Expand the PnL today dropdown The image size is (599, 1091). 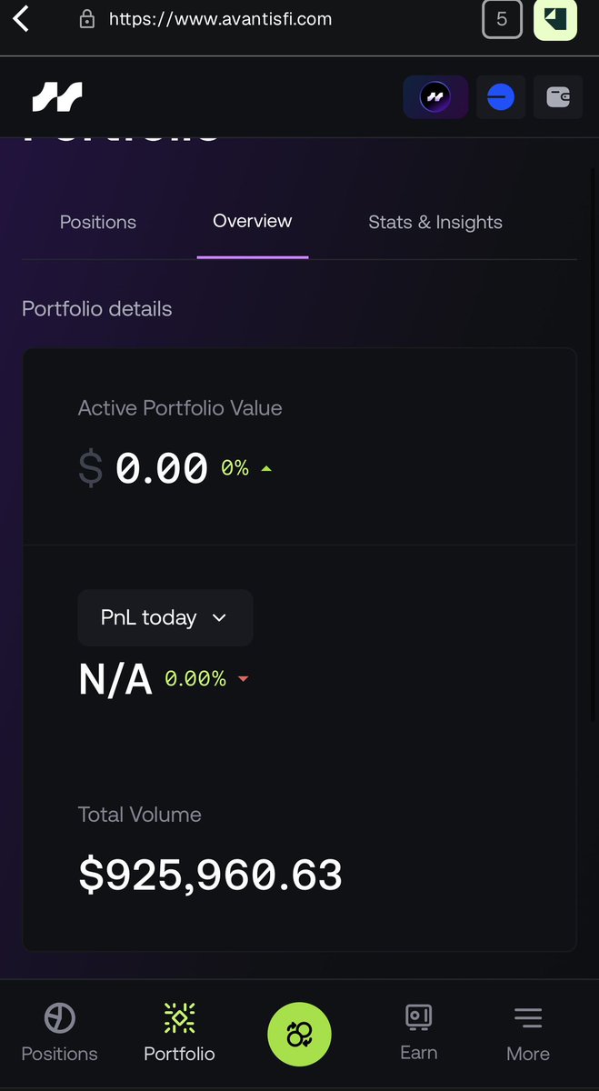[x=165, y=617]
